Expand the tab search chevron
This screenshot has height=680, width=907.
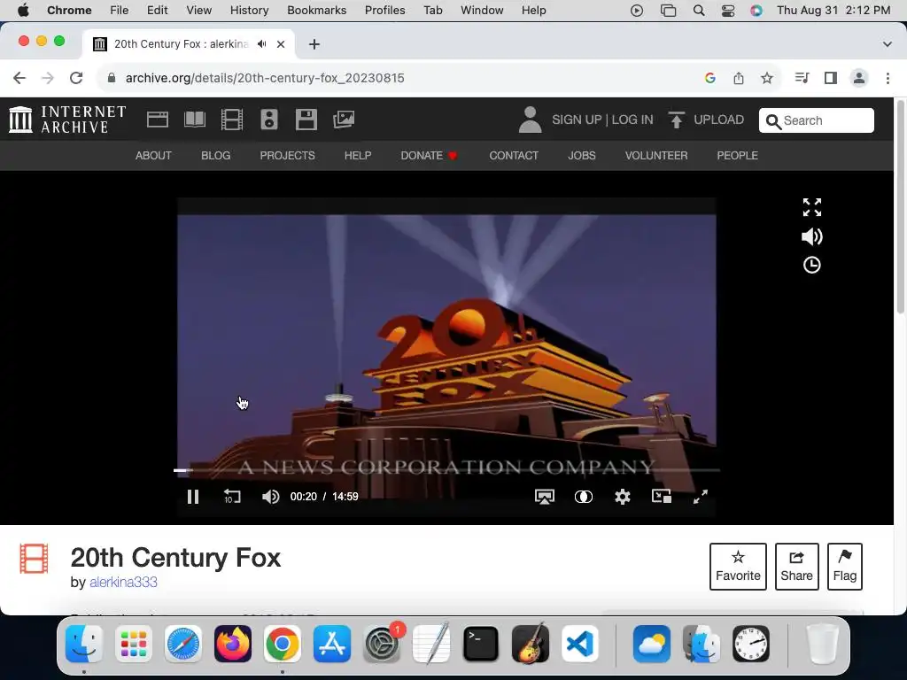click(888, 44)
